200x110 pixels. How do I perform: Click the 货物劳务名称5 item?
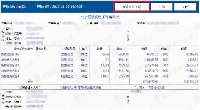coord(10,71)
